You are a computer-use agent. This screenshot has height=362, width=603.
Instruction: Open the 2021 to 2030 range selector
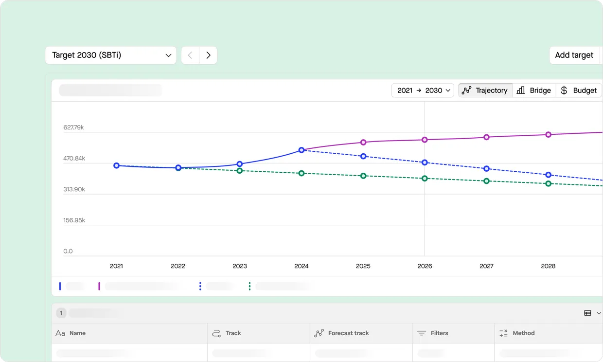coord(422,90)
